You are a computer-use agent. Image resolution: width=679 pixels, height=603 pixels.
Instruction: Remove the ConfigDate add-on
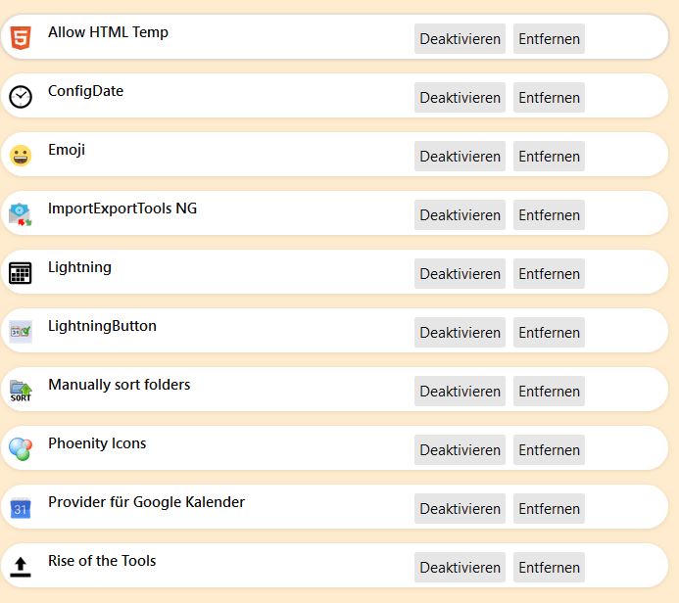pyautogui.click(x=549, y=98)
